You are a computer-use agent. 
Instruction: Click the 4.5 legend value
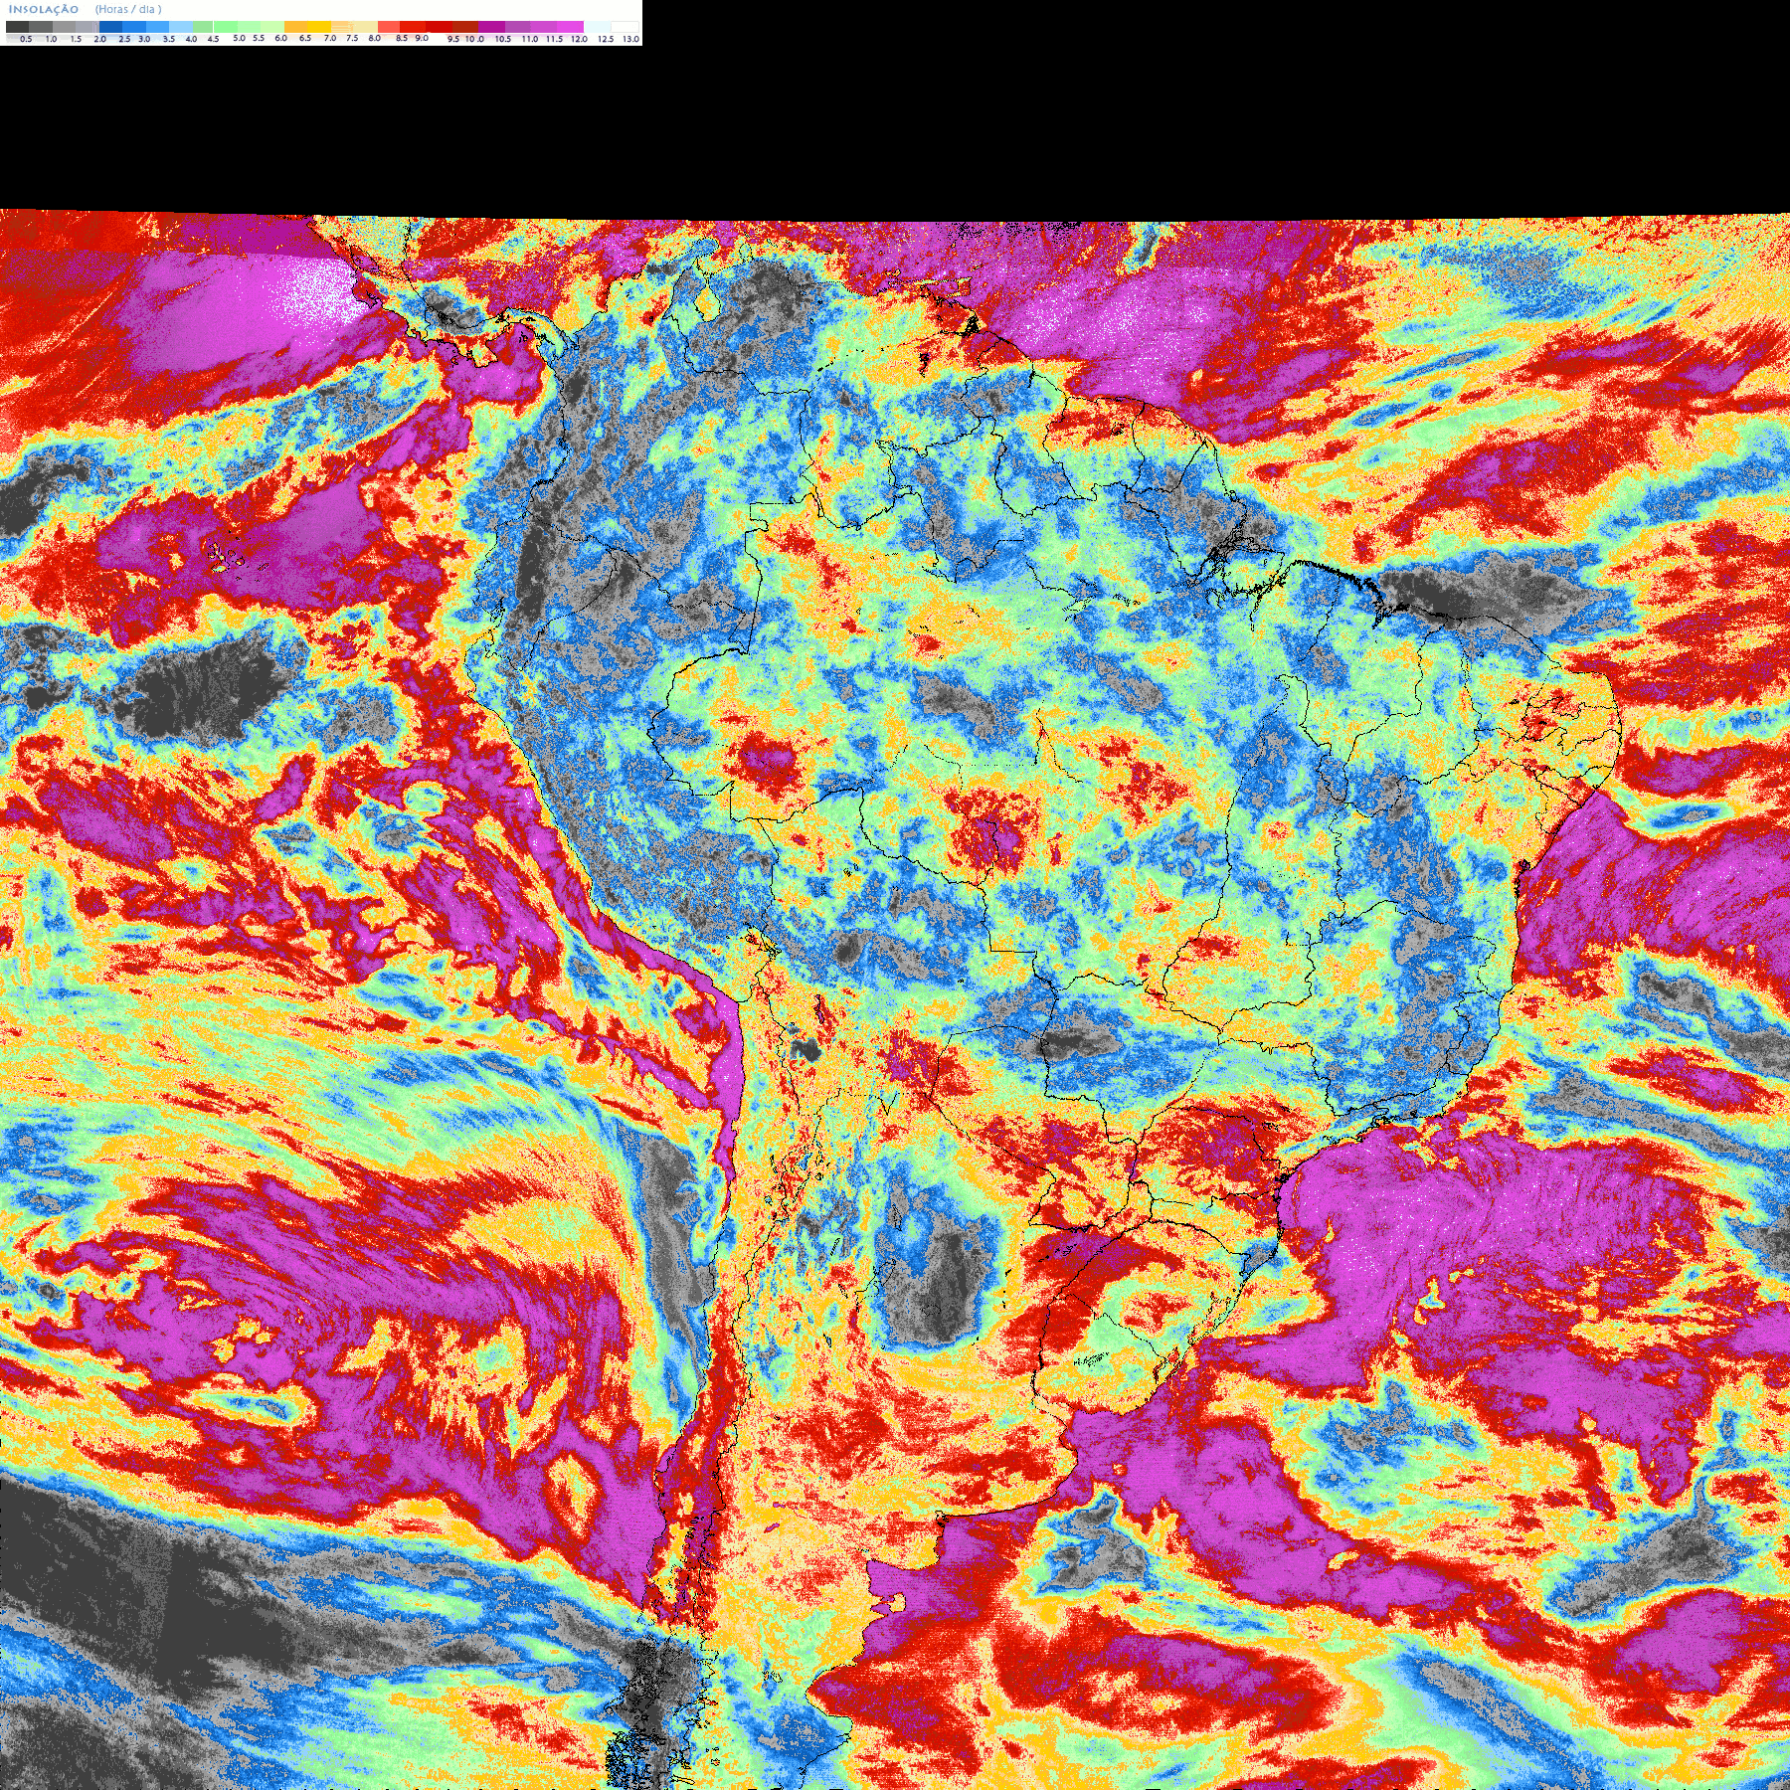tap(213, 39)
